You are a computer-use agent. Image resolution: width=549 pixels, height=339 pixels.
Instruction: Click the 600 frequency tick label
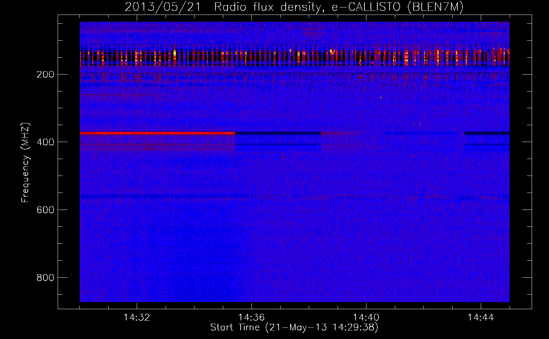[45, 210]
